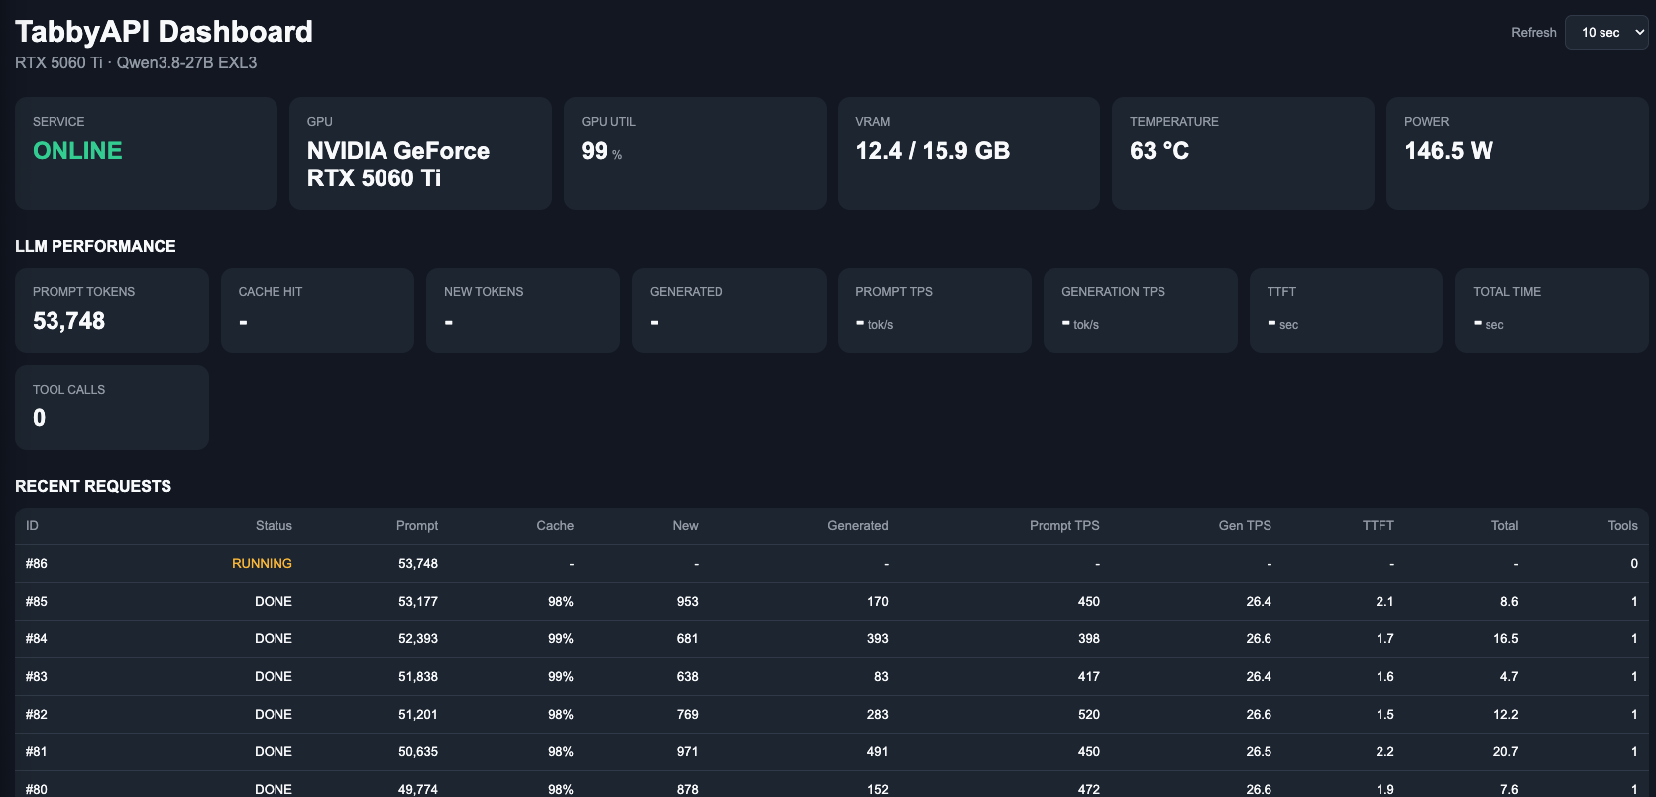
Task: Click the Status column header
Action: 274,526
